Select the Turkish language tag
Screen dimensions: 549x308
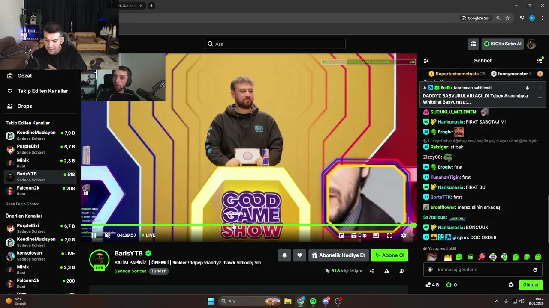(159, 271)
